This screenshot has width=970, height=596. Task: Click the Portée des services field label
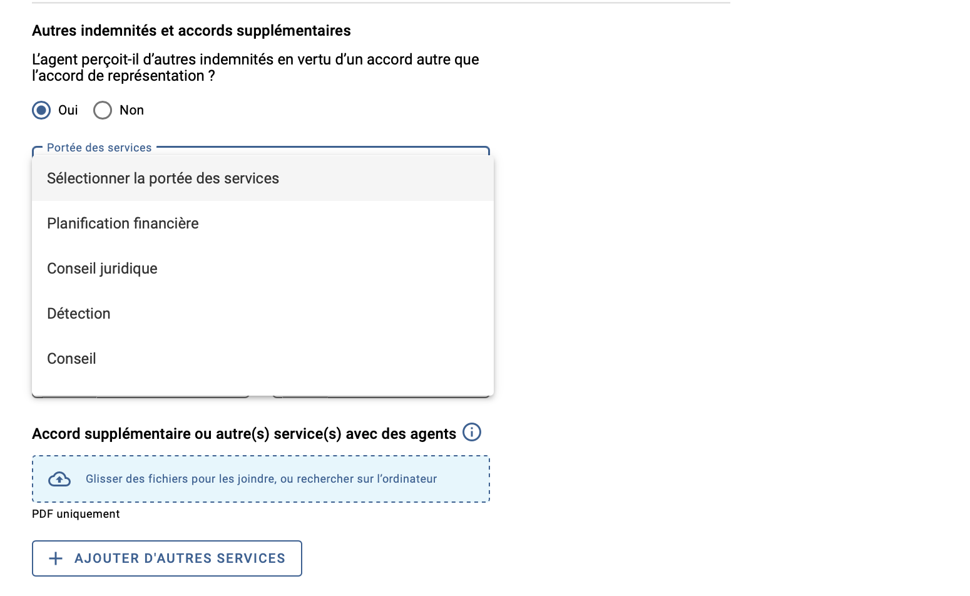tap(100, 148)
